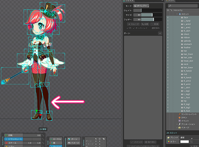Select the トランスレート (Translate) tool
Viewport: 199px width, 147px height.
click(13, 139)
